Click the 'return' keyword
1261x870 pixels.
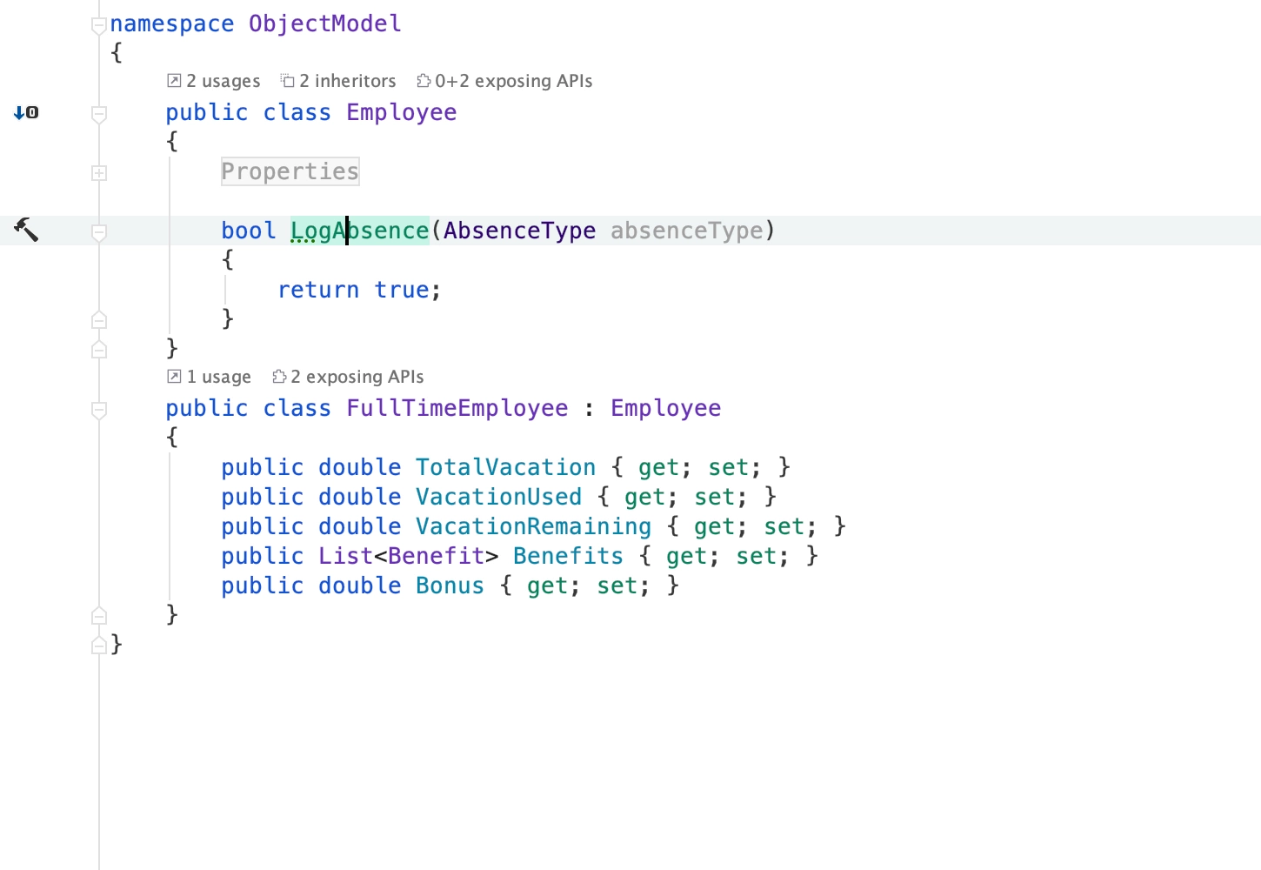tap(317, 290)
